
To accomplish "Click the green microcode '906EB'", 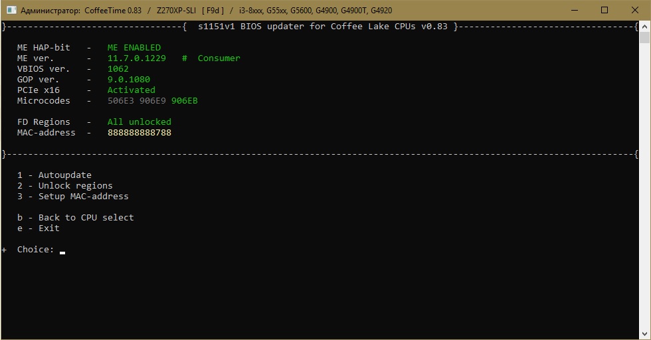I will [185, 101].
